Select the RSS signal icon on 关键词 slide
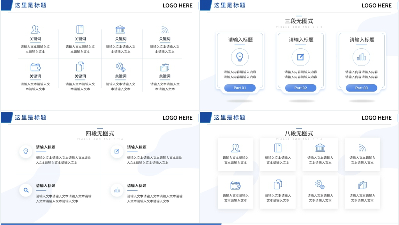The width and height of the screenshot is (399, 225). point(165,30)
